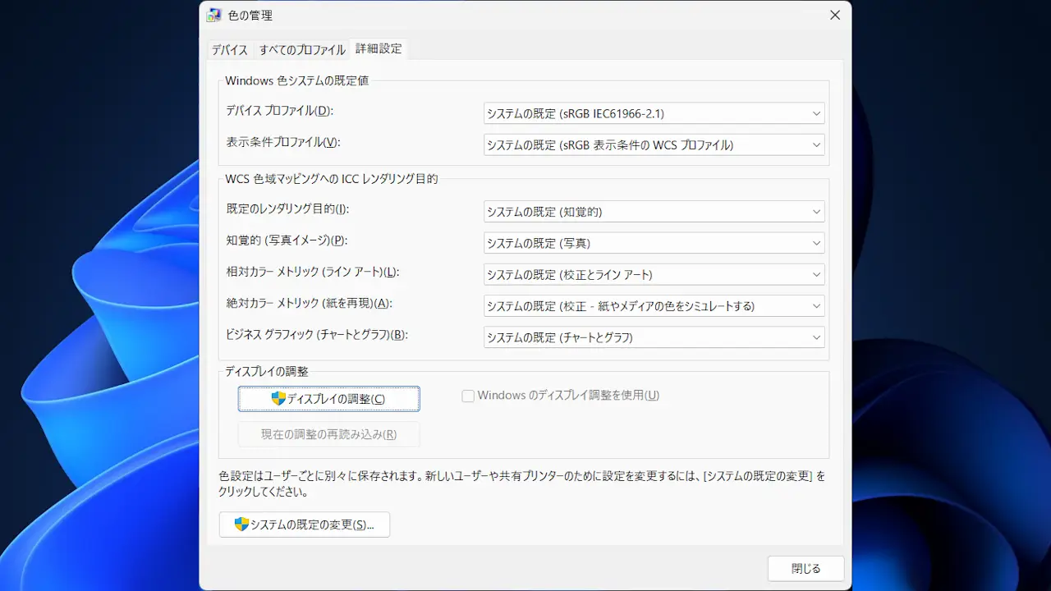Click the システムの既定の変更(S)... button

305,525
